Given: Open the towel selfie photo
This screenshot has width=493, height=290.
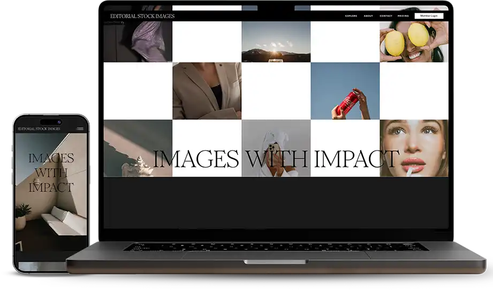Looking at the screenshot, I should pyautogui.click(x=276, y=148).
